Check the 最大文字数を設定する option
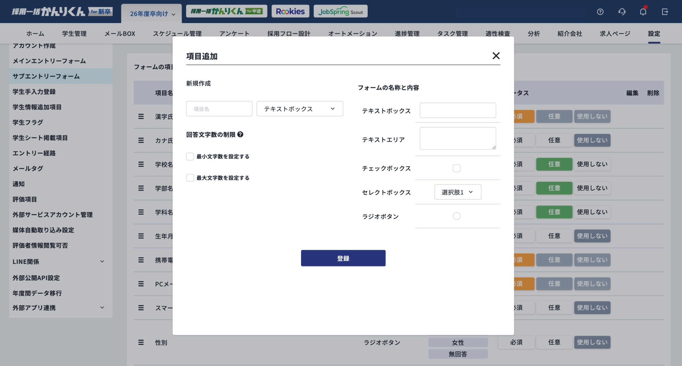This screenshot has height=366, width=682. click(190, 178)
